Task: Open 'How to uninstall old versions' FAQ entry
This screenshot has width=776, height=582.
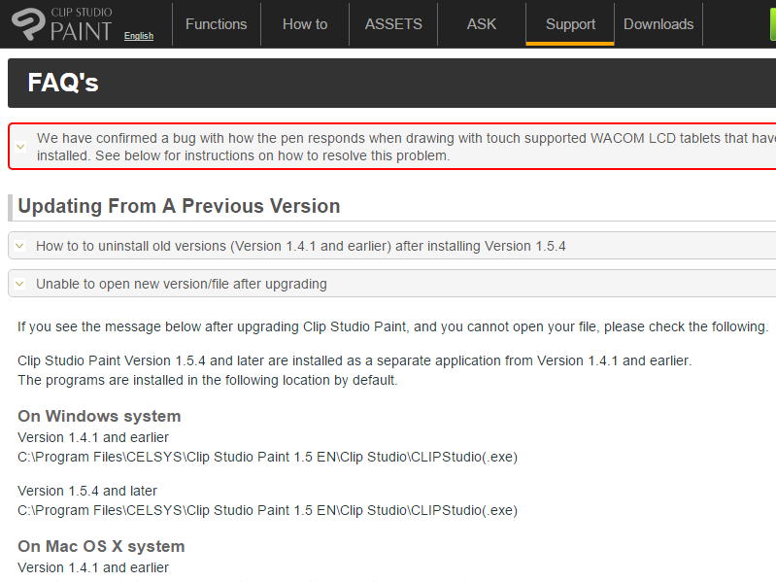Action: [301, 246]
